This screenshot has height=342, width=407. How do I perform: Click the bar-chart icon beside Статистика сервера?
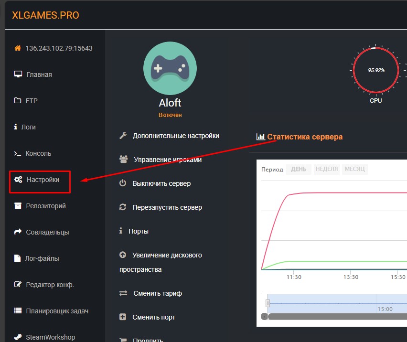(261, 136)
